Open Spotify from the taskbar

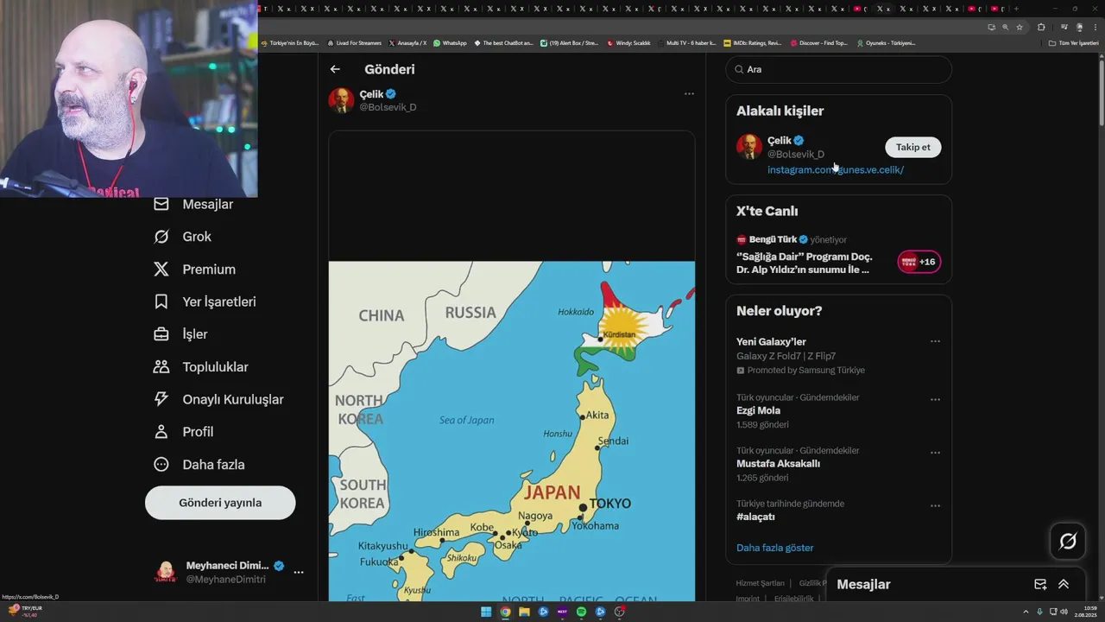(x=581, y=612)
